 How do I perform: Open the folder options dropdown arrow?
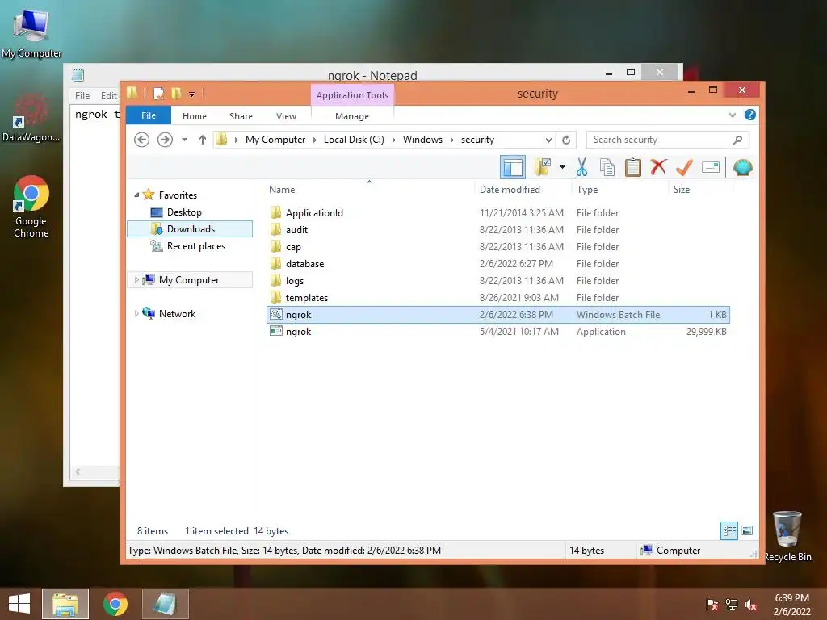tap(562, 168)
